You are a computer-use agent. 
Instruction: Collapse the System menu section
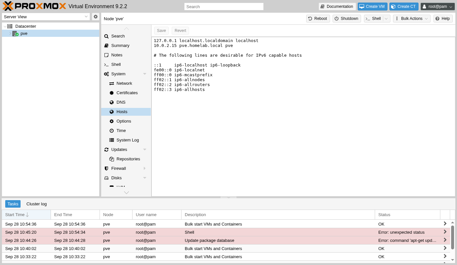[x=145, y=74]
